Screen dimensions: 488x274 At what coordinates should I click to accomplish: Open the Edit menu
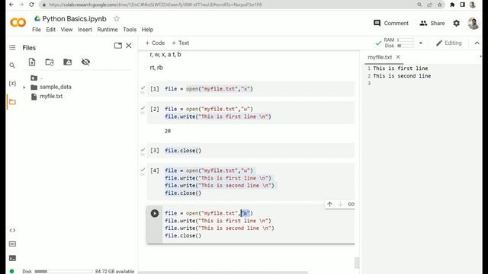[x=51, y=30]
